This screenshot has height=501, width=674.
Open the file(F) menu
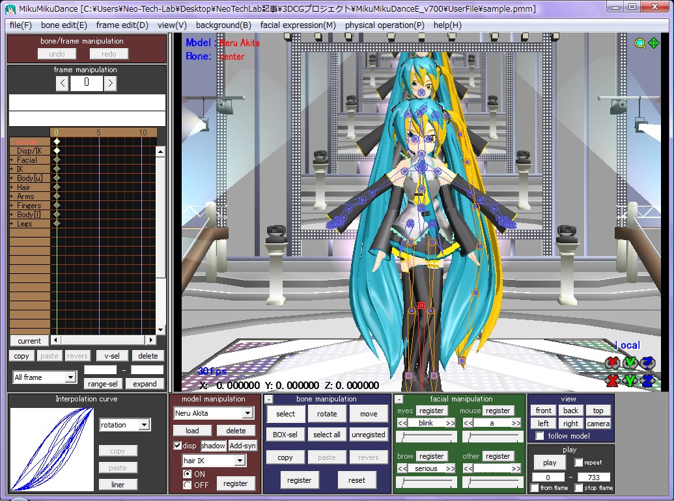(21, 25)
